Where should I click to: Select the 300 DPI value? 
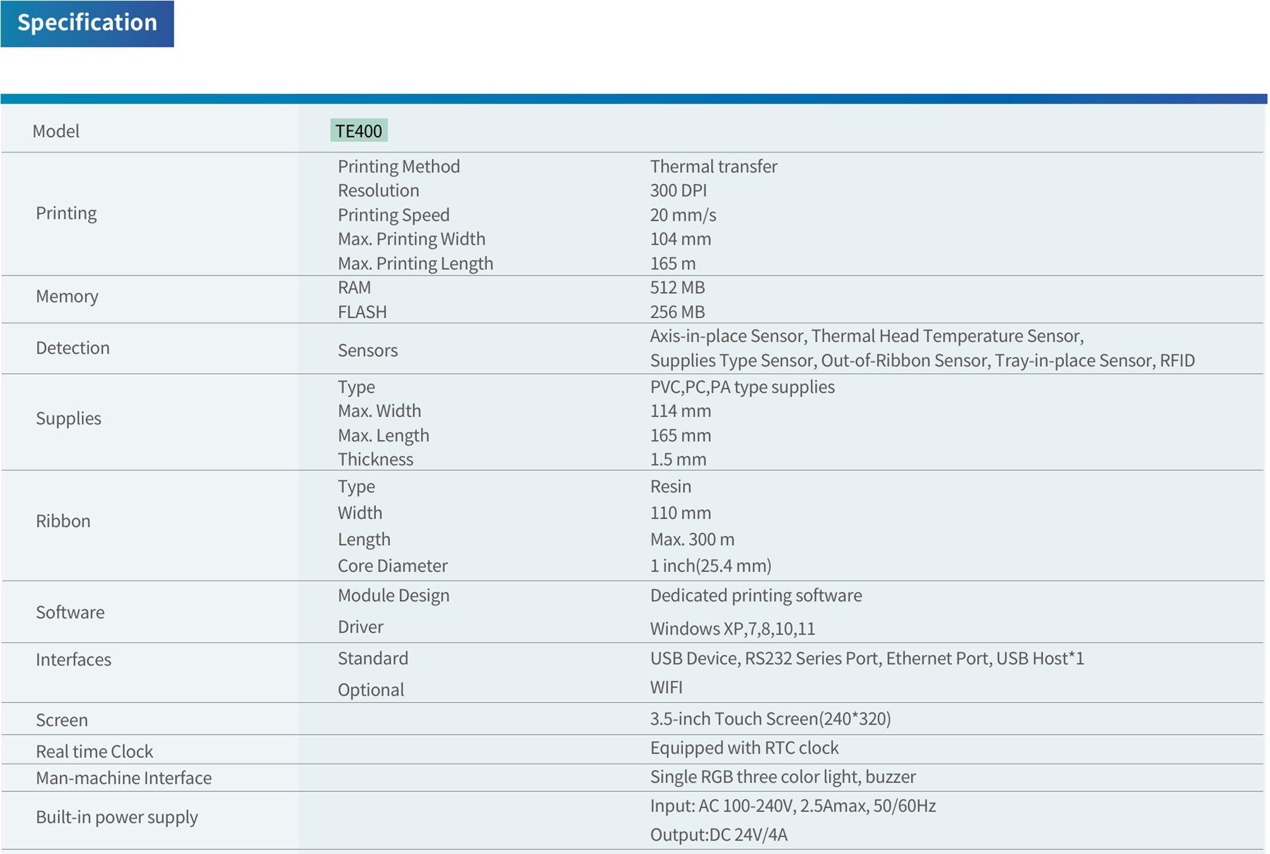point(678,190)
